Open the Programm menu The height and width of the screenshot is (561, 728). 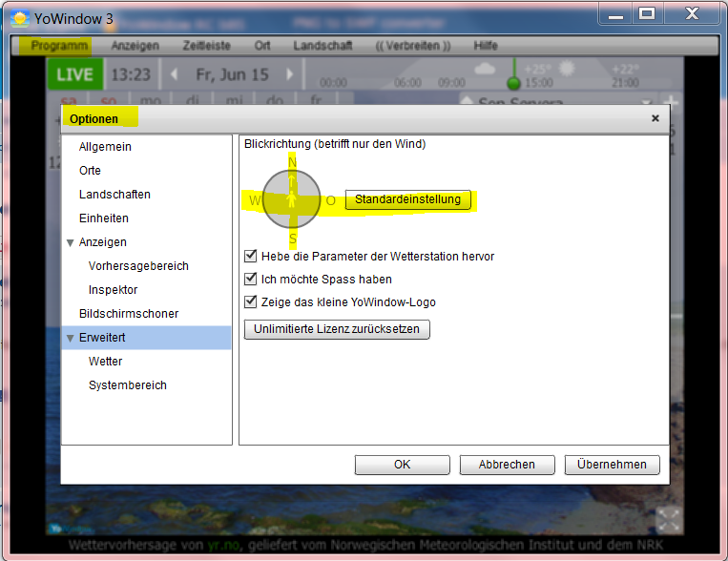59,46
